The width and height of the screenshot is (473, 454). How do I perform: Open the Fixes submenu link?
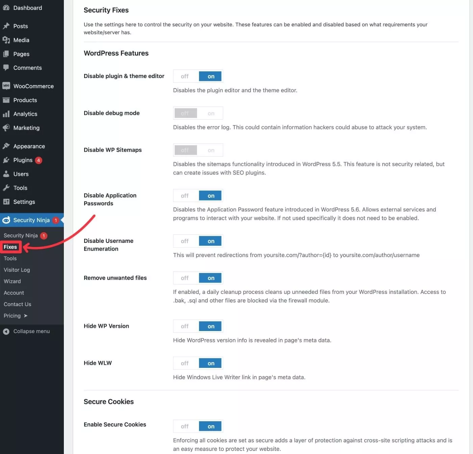10,247
